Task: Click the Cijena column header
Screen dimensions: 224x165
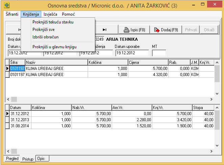Action: point(148,62)
